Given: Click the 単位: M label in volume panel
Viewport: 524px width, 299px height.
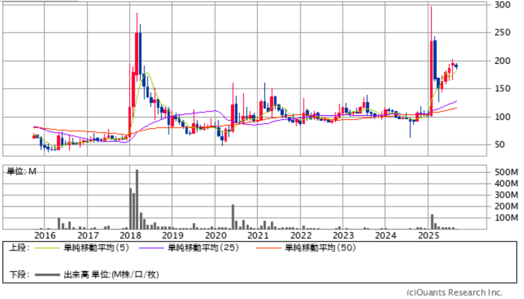Looking at the screenshot, I should tap(22, 172).
